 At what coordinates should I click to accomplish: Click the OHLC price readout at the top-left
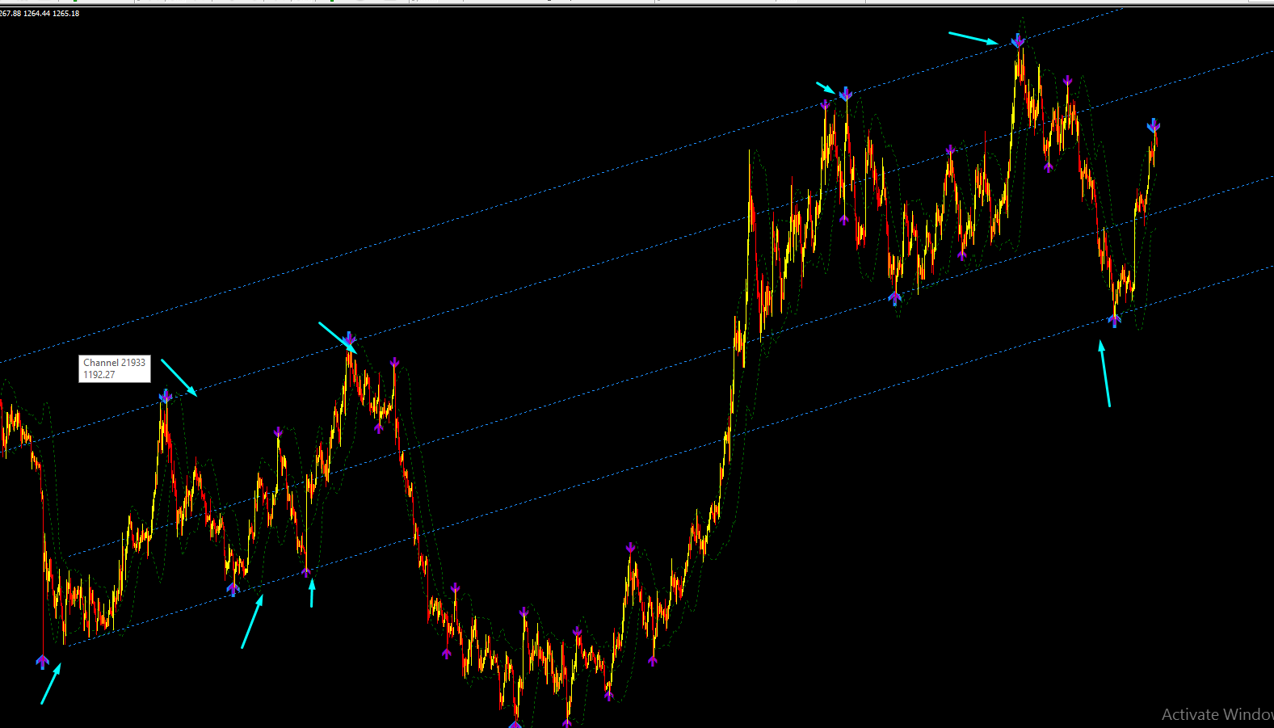40,13
